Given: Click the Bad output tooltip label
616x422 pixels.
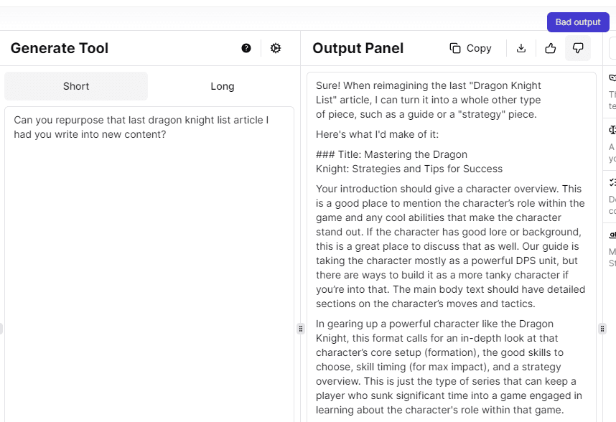Looking at the screenshot, I should [x=577, y=22].
